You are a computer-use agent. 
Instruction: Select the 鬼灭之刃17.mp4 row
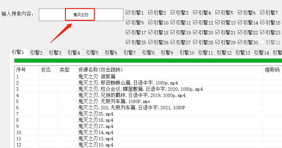click(x=148, y=126)
